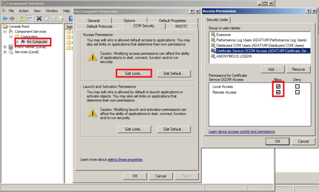Toggle Allow checkbox for Local Access

[x=278, y=87]
